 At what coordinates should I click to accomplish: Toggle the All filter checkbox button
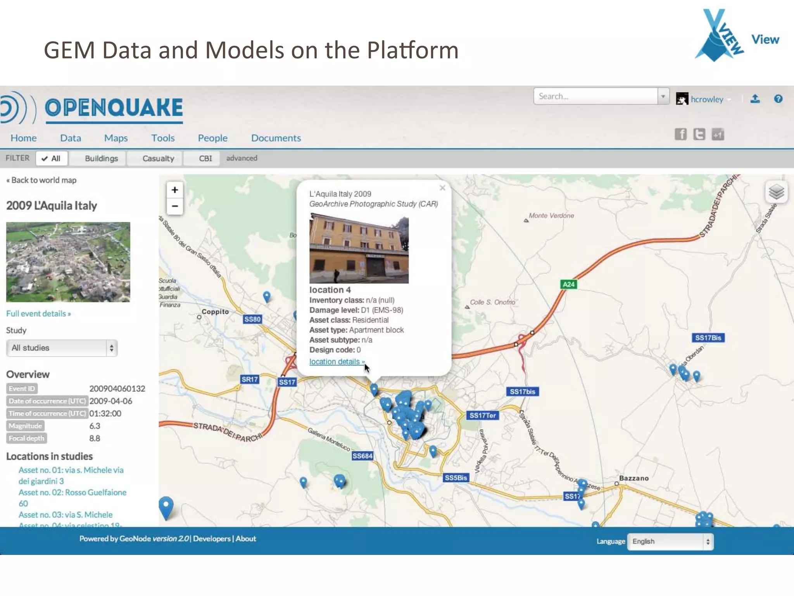(52, 158)
